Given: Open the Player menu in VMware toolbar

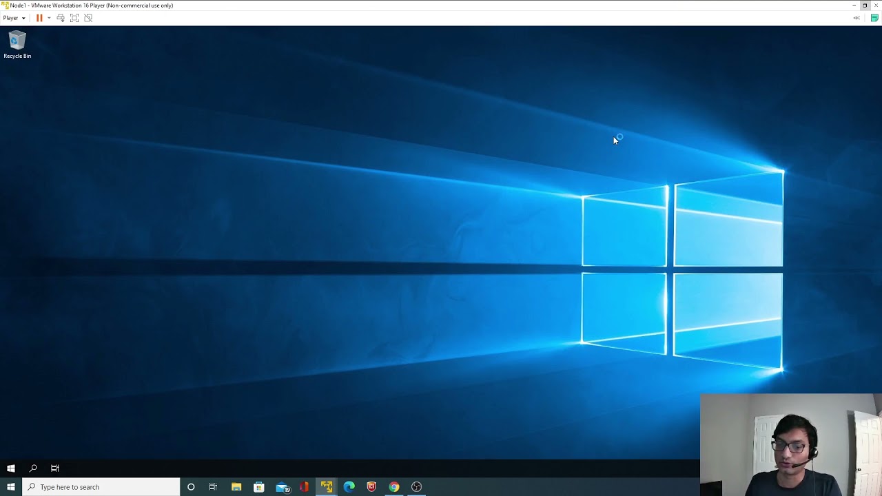Looking at the screenshot, I should (14, 18).
